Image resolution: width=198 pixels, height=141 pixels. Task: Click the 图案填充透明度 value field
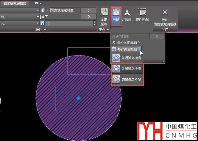tap(88, 10)
